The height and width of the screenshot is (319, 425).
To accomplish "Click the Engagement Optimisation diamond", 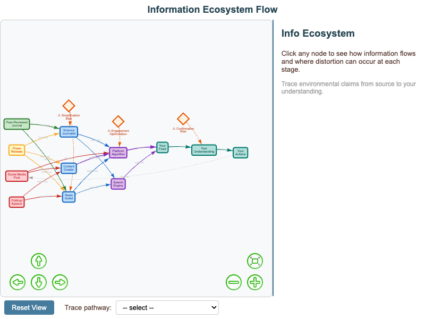I will point(118,122).
